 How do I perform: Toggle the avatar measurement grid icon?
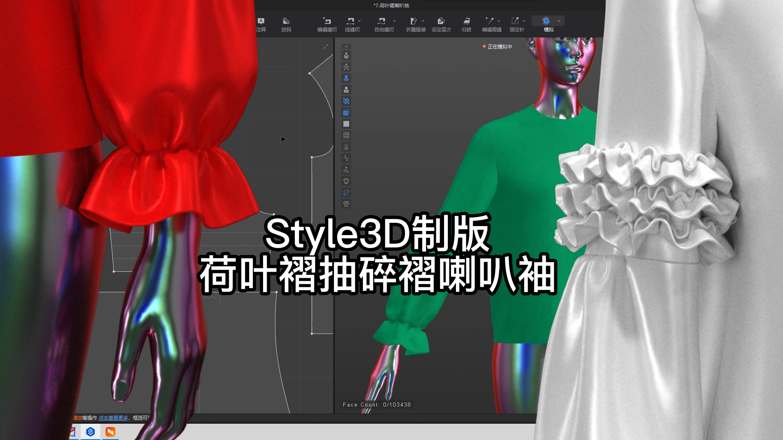coord(346,90)
